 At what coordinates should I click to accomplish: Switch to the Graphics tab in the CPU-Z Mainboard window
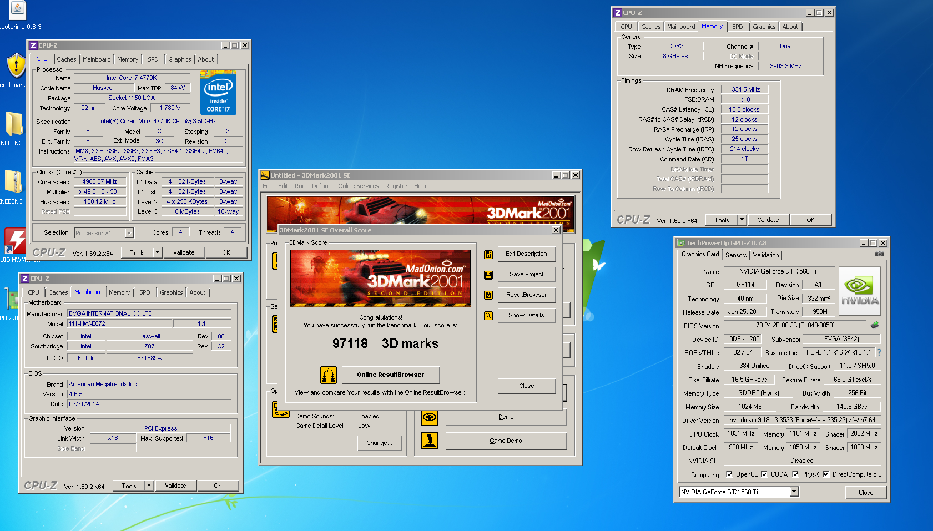pyautogui.click(x=172, y=292)
